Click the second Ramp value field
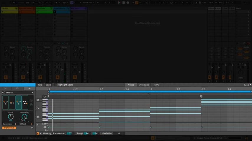The height and width of the screenshot is (141, 252). coord(96,133)
